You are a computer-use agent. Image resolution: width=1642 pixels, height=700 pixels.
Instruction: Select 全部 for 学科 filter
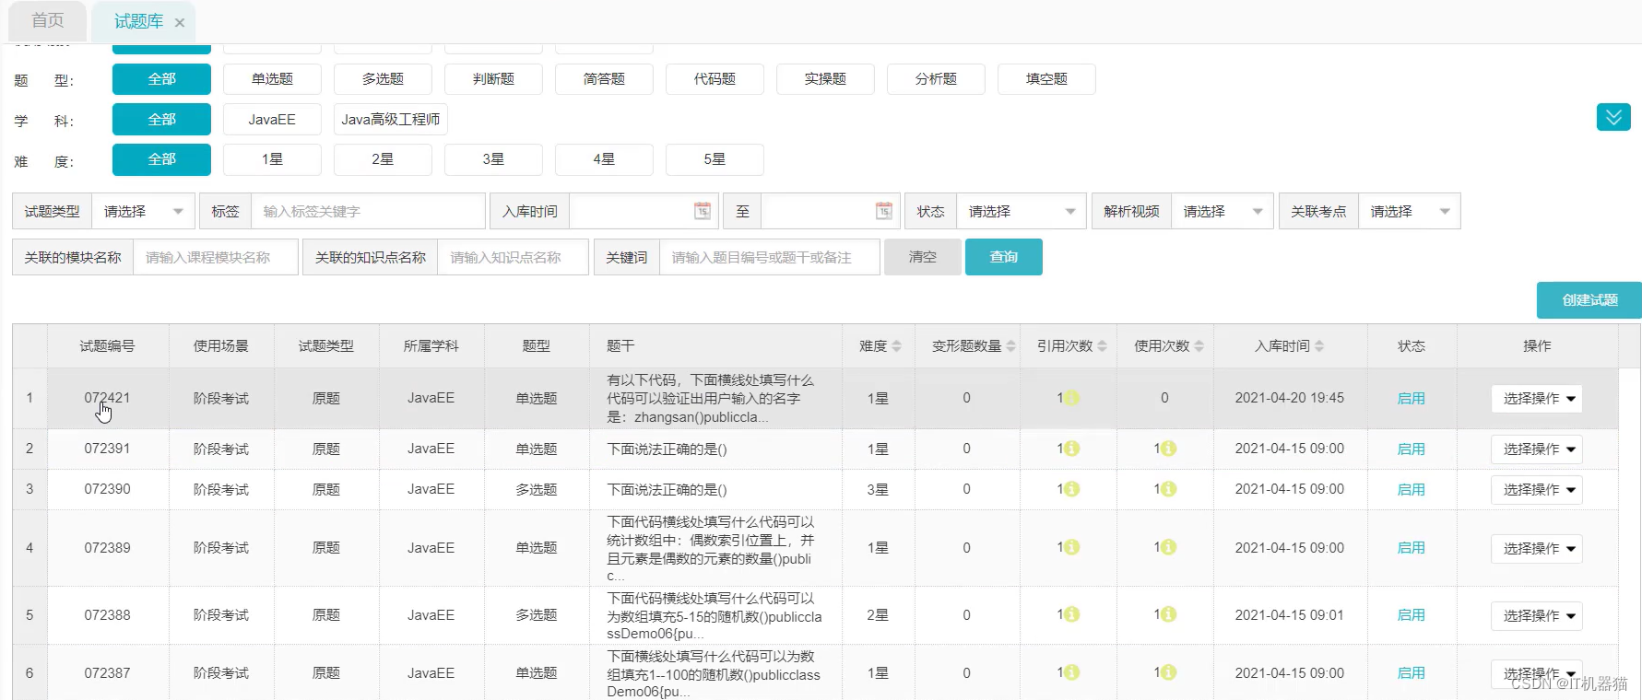pos(161,120)
